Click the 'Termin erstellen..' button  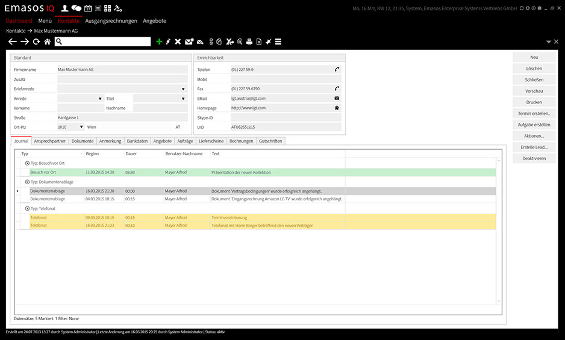point(534,113)
